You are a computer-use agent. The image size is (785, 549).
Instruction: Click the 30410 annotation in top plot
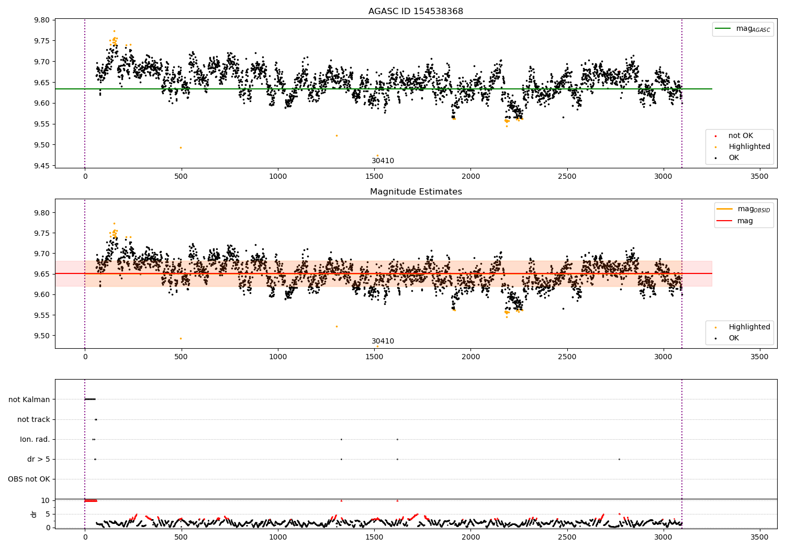pyautogui.click(x=383, y=161)
